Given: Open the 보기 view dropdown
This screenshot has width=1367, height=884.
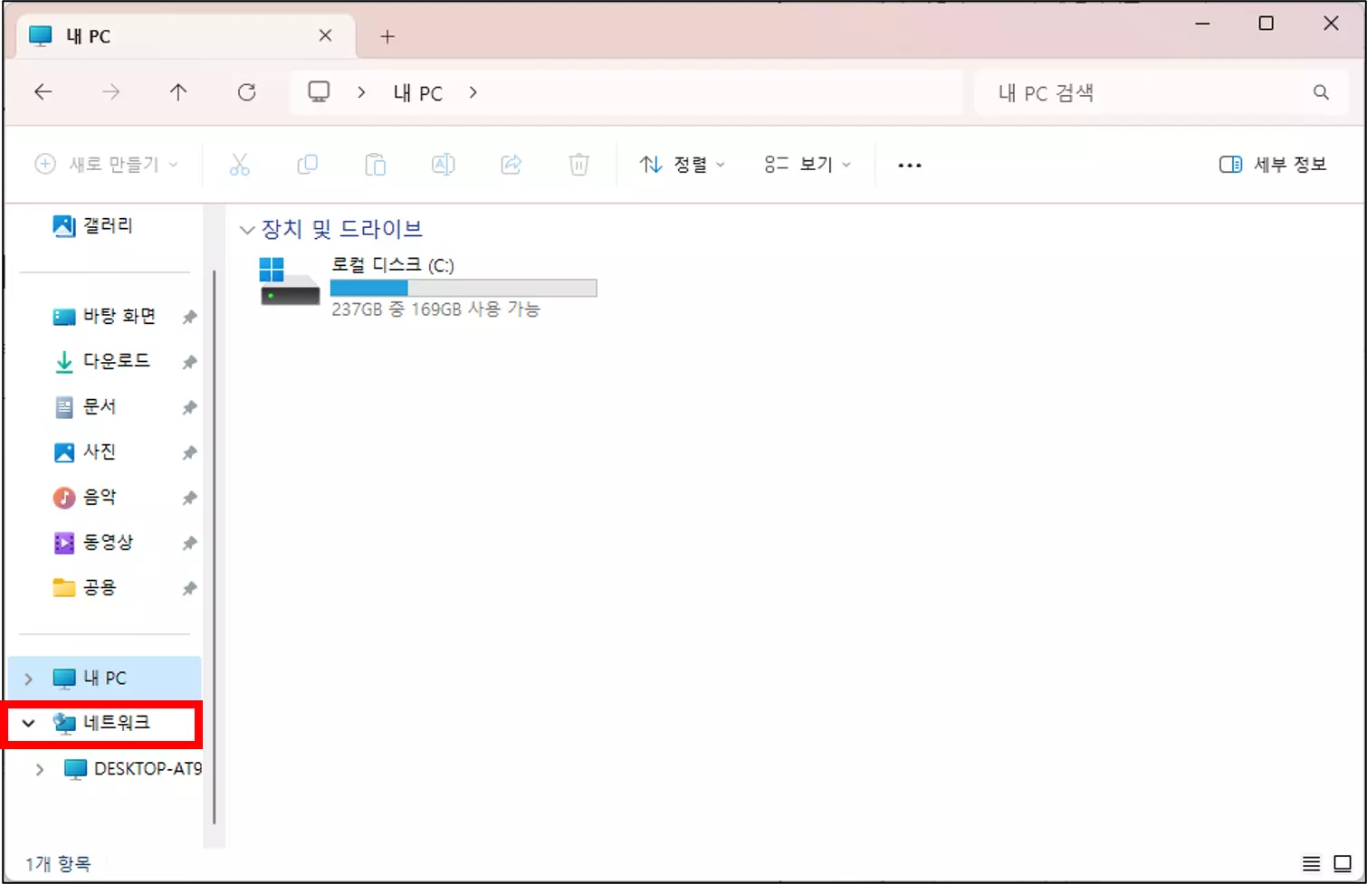Looking at the screenshot, I should [x=808, y=165].
